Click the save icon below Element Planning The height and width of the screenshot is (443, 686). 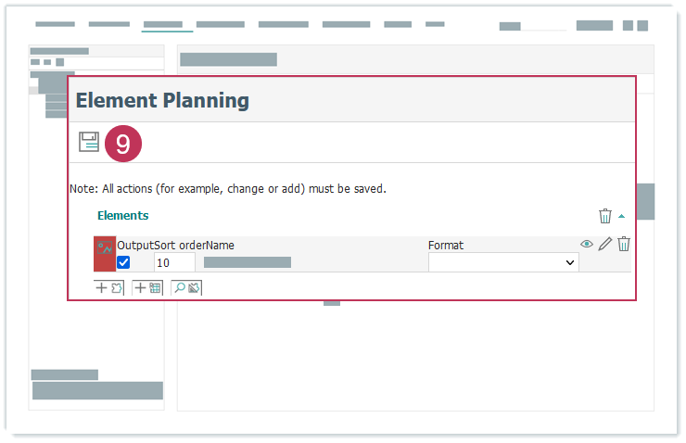[89, 142]
